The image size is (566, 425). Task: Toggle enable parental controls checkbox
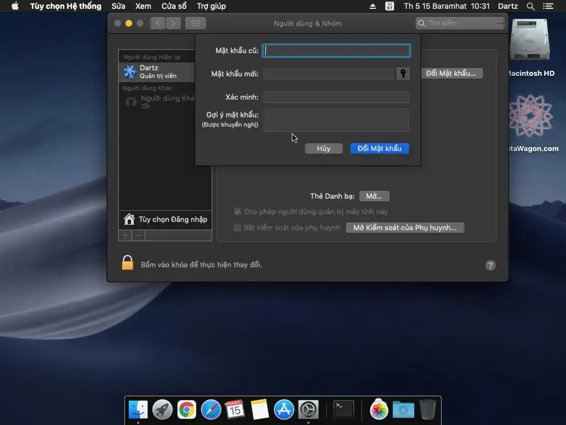(x=238, y=227)
